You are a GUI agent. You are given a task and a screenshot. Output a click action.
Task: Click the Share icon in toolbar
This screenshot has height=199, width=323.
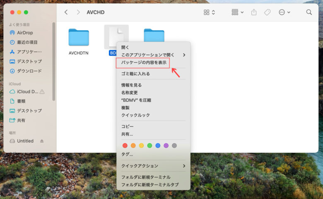coord(254,12)
